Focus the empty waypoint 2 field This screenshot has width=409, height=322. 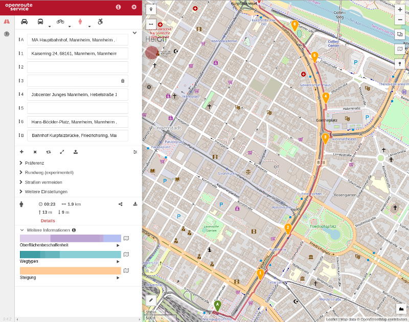click(78, 67)
